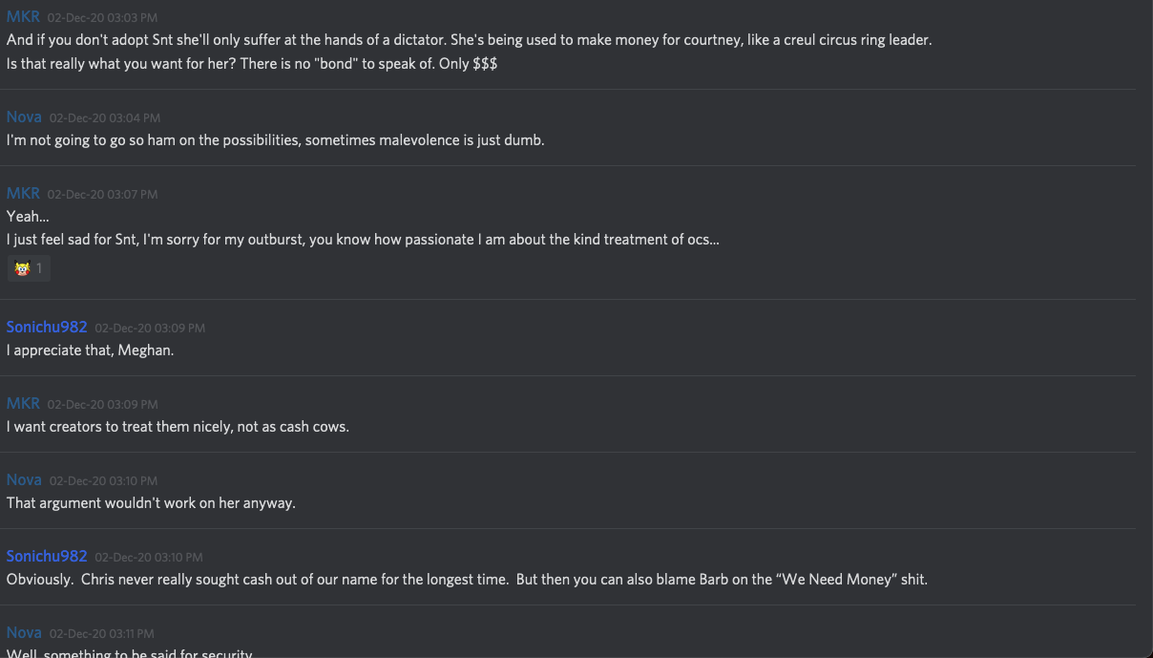Viewport: 1153px width, 658px height.
Task: Click Nova's username on the 03:04 PM message
Action: (x=24, y=117)
